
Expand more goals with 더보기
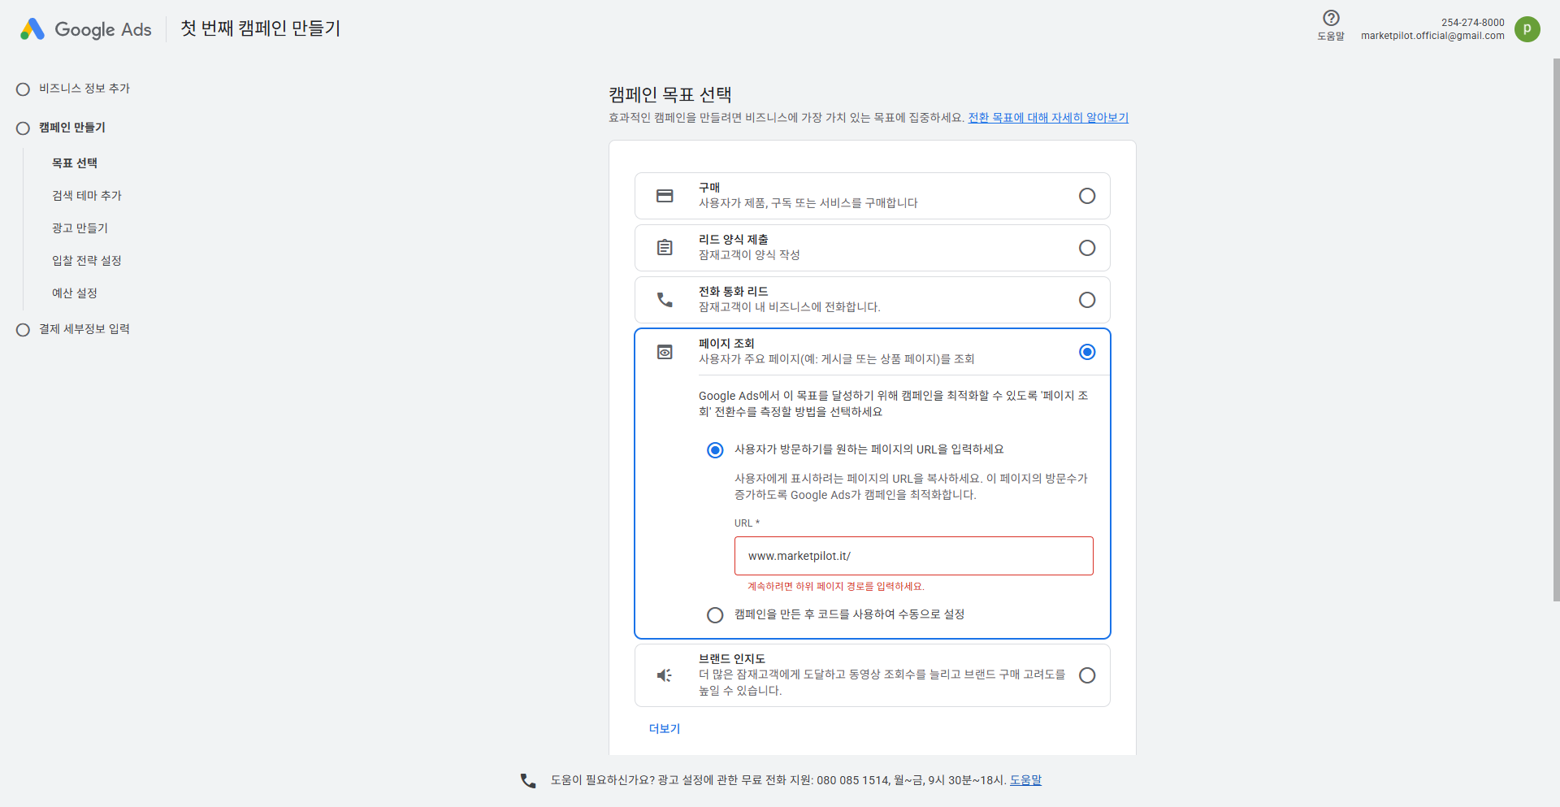(665, 729)
